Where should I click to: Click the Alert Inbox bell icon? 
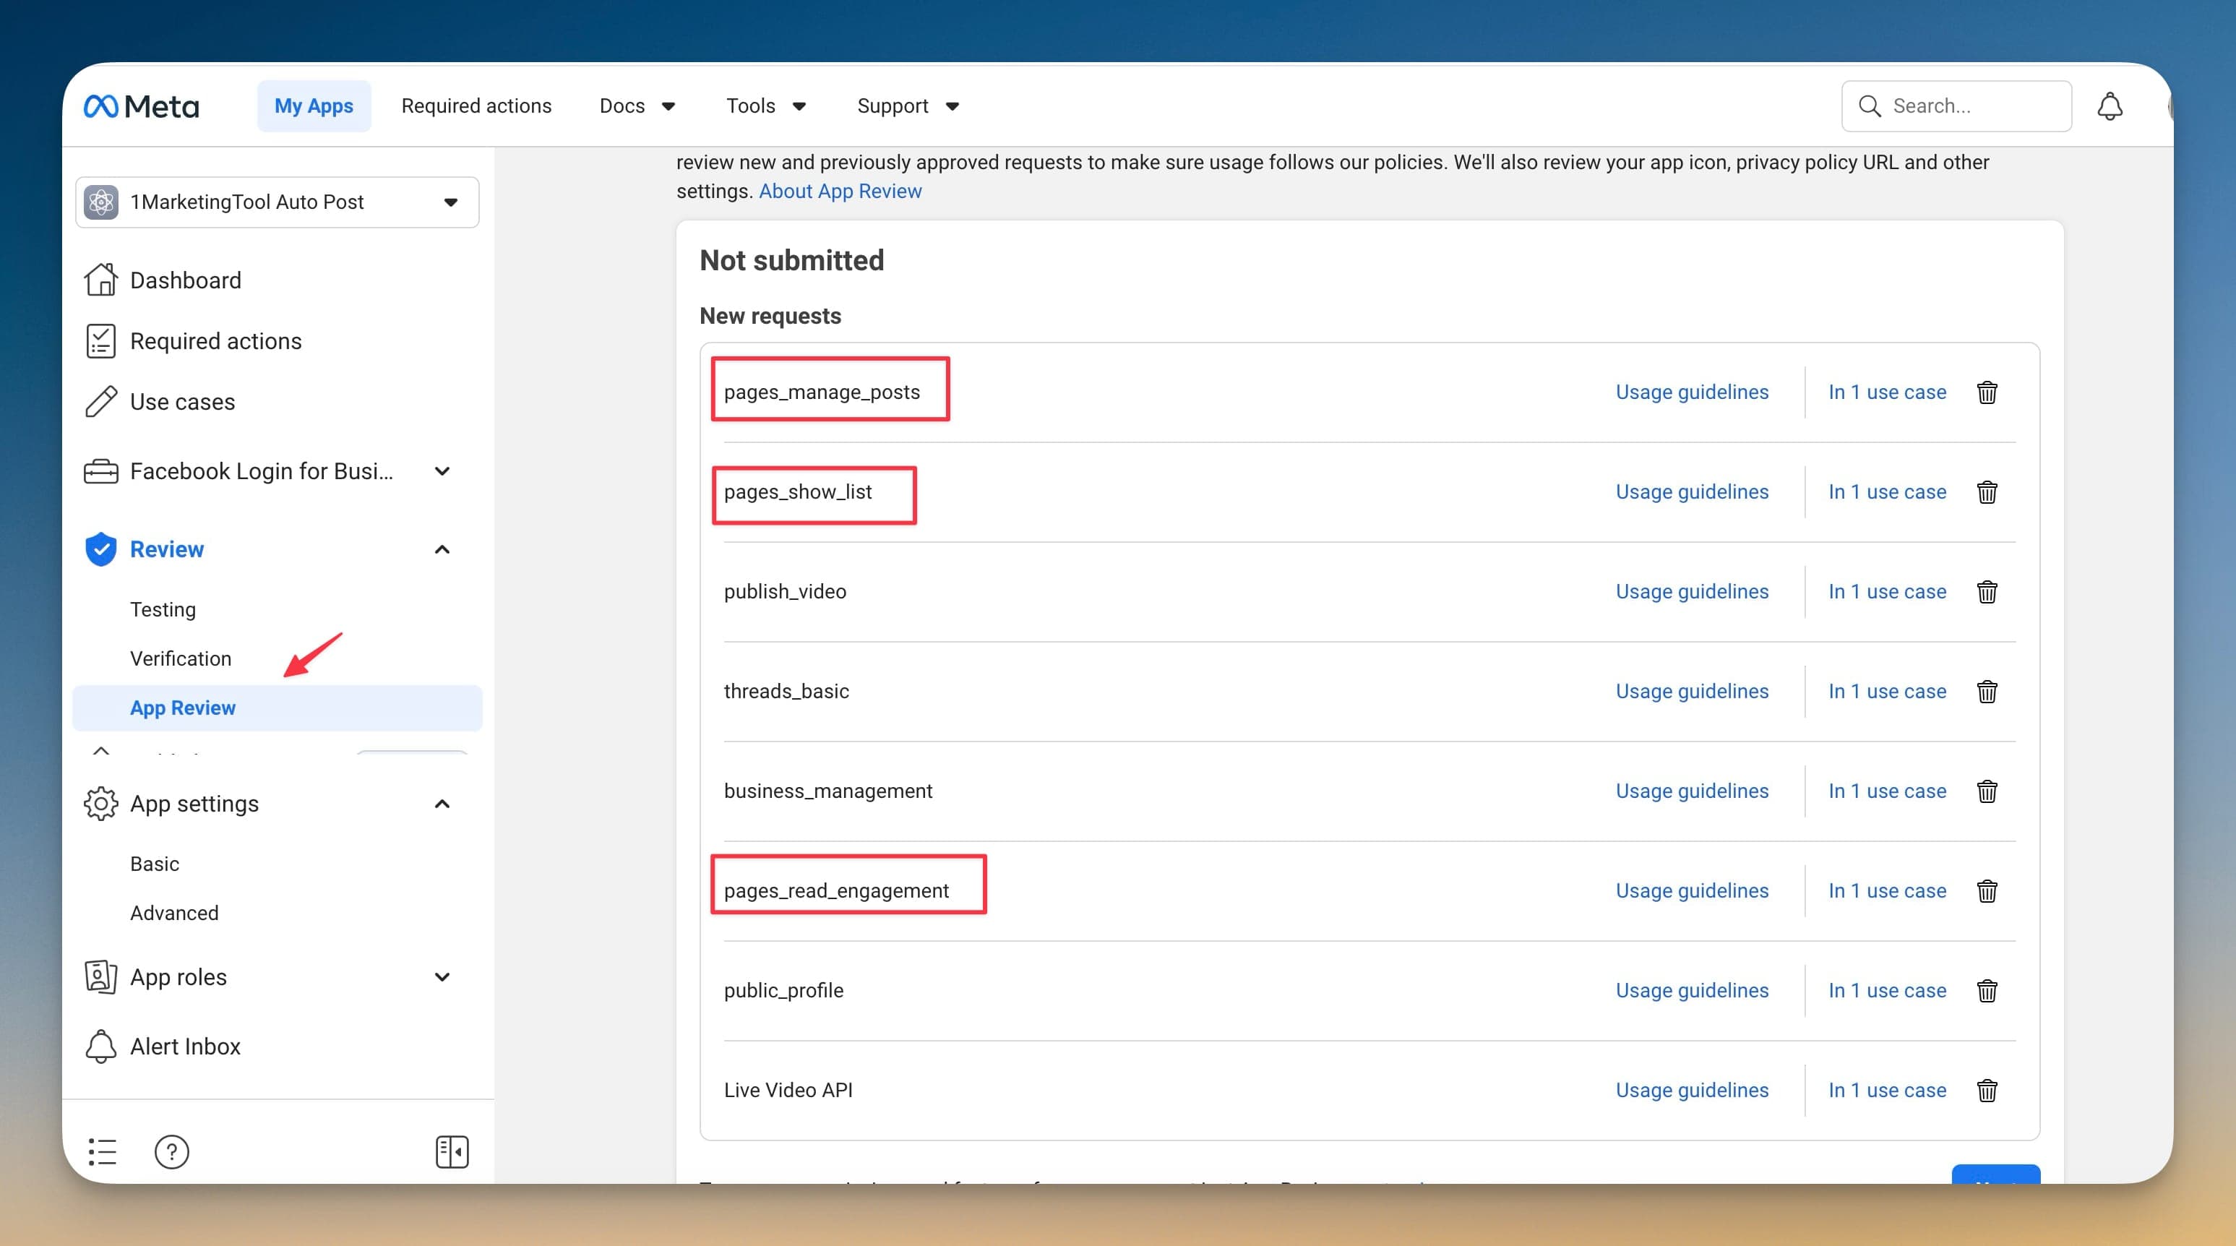tap(100, 1047)
